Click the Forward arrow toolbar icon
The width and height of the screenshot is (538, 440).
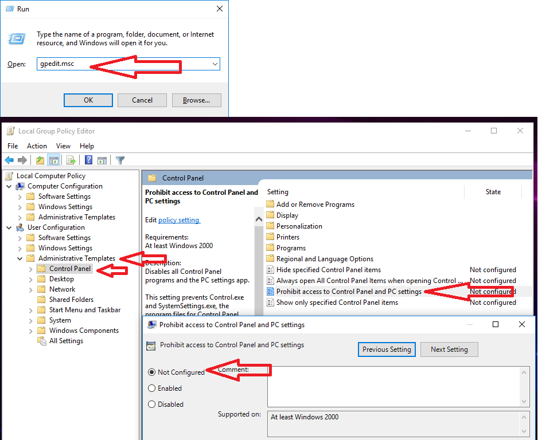tap(22, 160)
